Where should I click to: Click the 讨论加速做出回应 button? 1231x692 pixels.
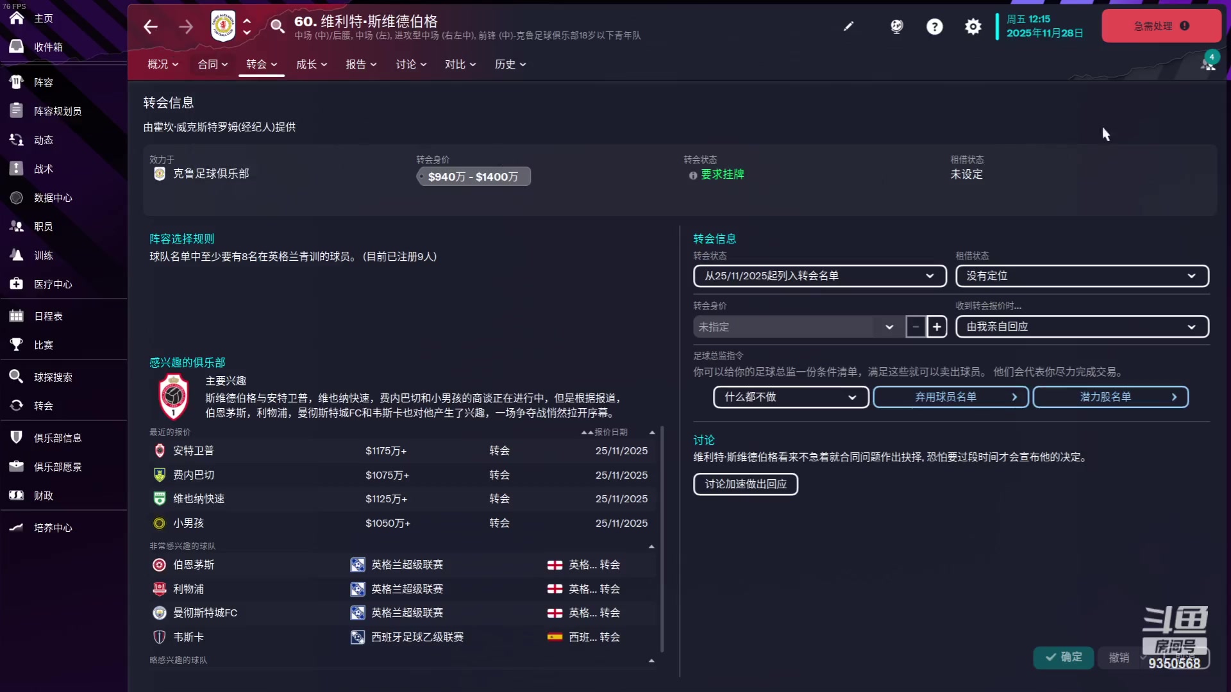[745, 484]
